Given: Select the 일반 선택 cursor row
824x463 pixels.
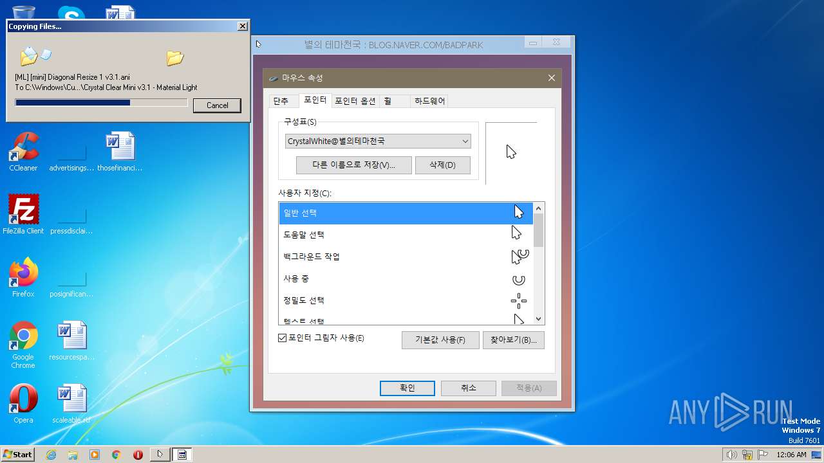Looking at the screenshot, I should (406, 213).
